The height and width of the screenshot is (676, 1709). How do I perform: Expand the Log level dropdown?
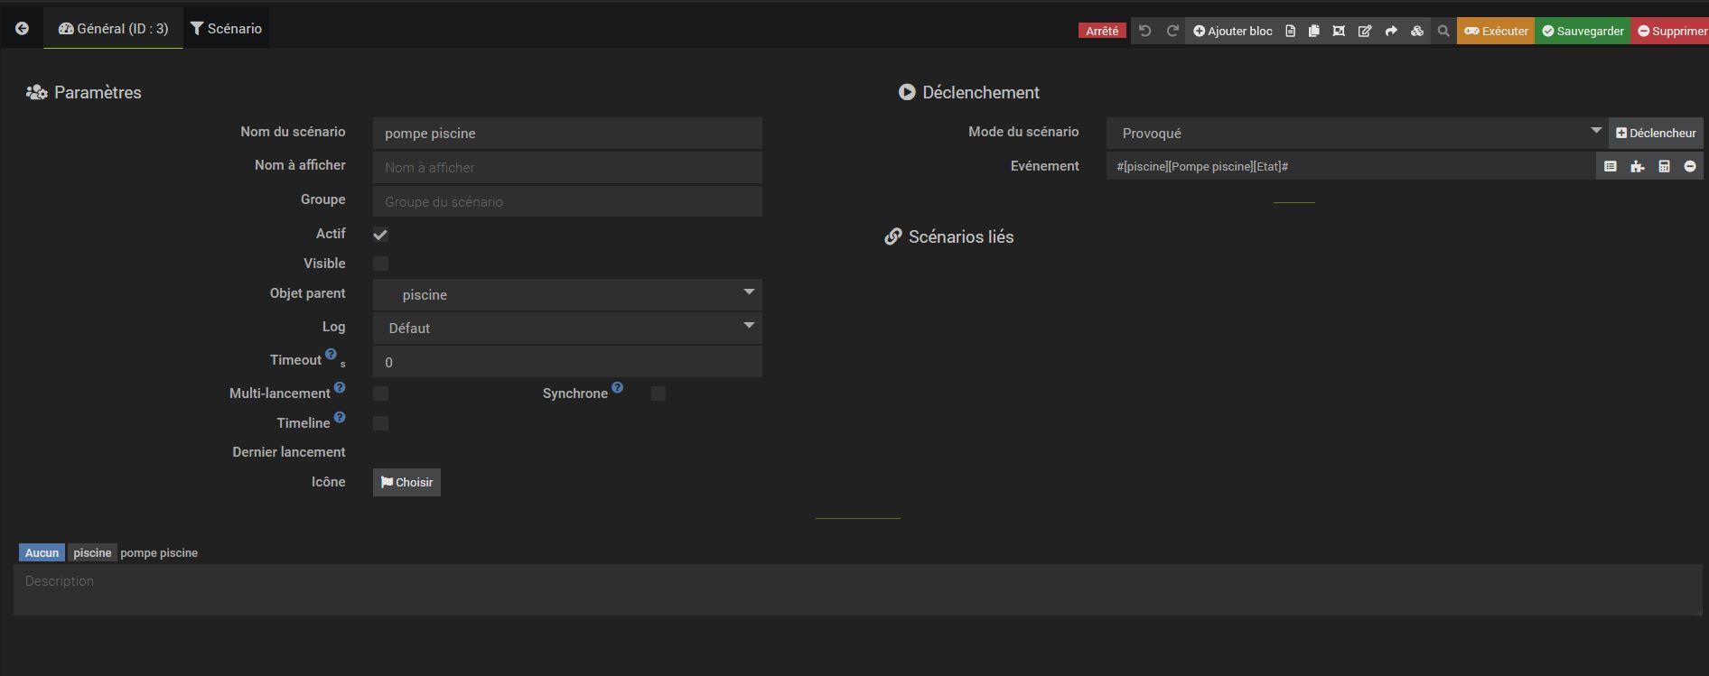pos(567,329)
